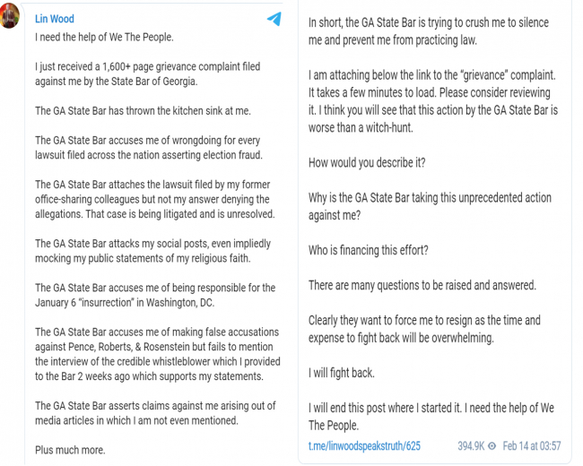Image resolution: width=583 pixels, height=466 pixels.
Task: Click the "thrown the kitchen sink" sentence
Action: click(143, 111)
